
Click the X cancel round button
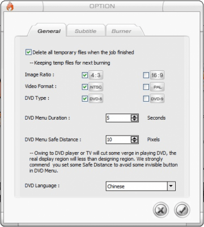pyautogui.click(x=161, y=210)
